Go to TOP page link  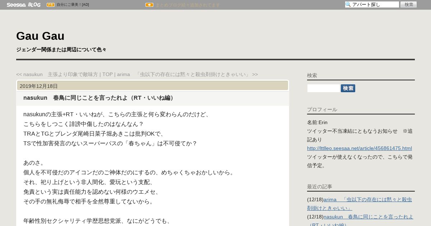(x=107, y=74)
